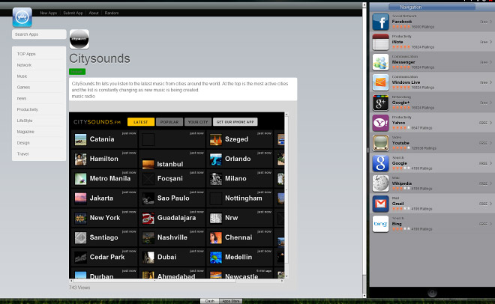
Task: Open the Windows Live app icon
Action: [380, 82]
